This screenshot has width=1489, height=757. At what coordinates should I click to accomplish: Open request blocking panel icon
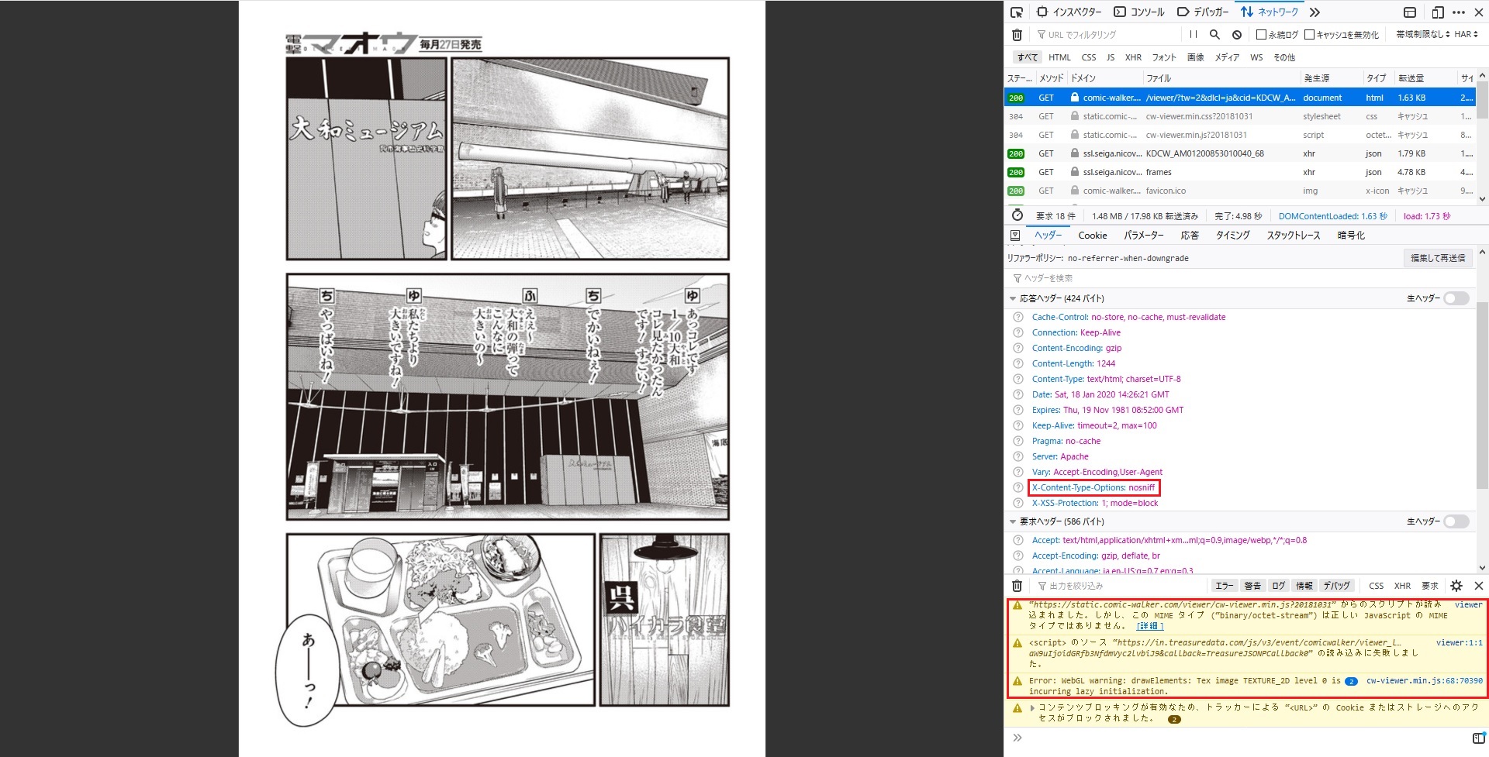tap(1237, 34)
